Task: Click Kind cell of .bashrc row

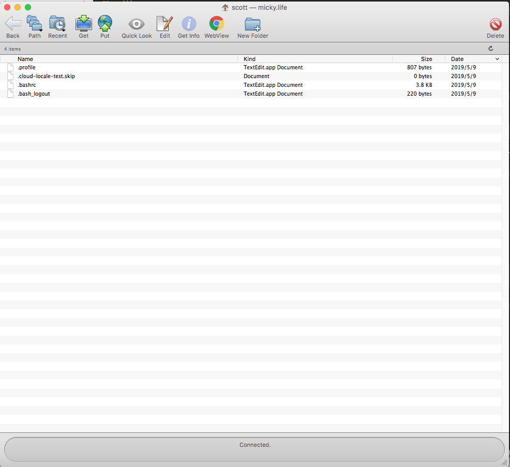Action: 273,85
